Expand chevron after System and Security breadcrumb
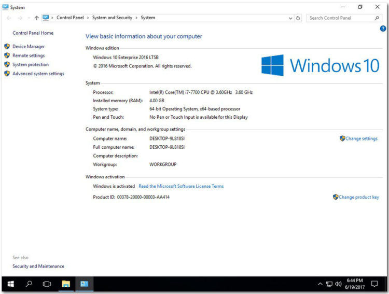 (136, 18)
